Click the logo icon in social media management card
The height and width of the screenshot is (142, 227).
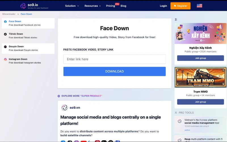tap(180, 121)
